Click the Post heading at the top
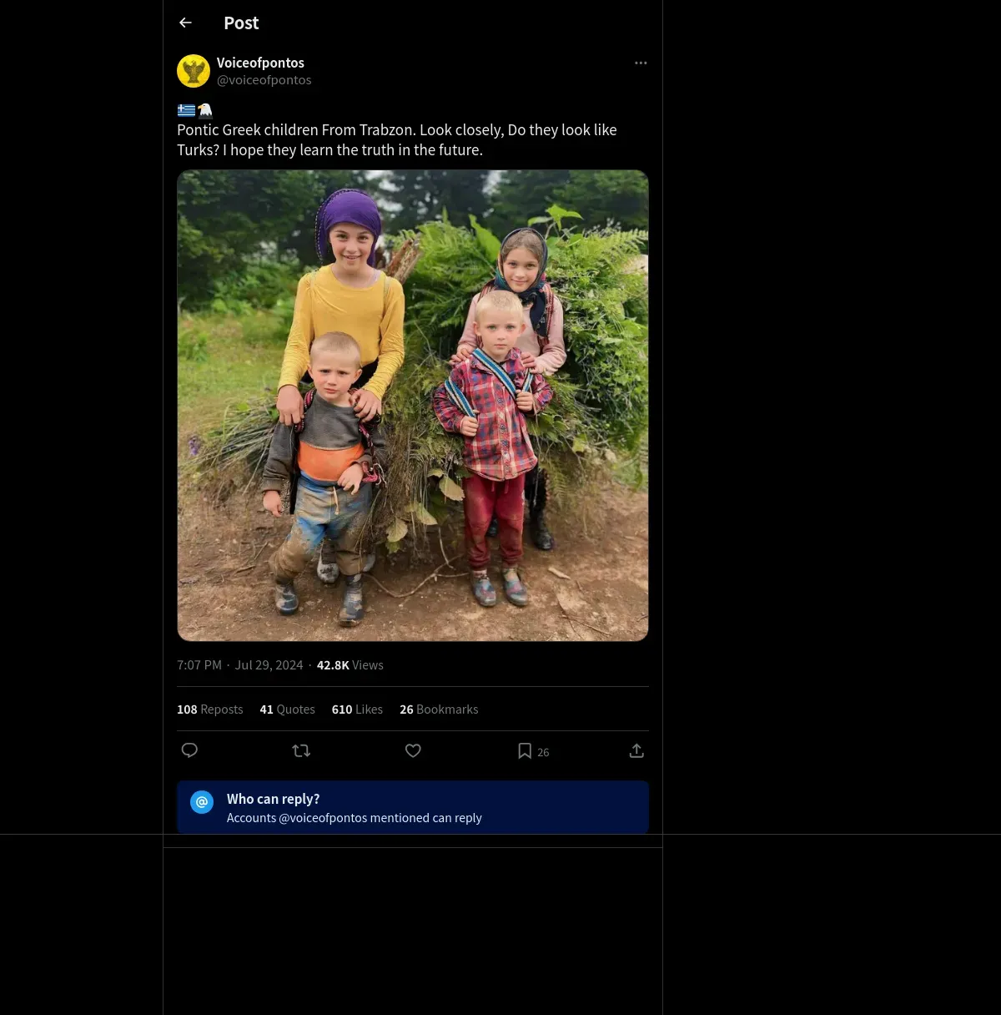 (241, 23)
